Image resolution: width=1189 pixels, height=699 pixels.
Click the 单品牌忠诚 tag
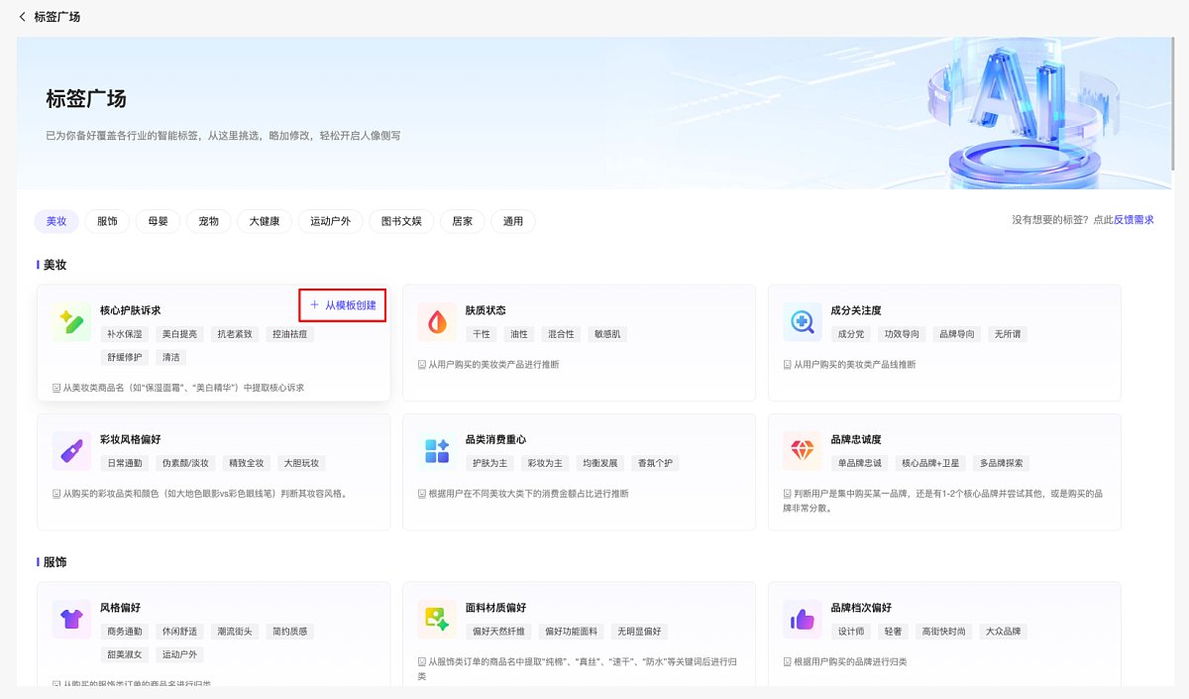[860, 463]
